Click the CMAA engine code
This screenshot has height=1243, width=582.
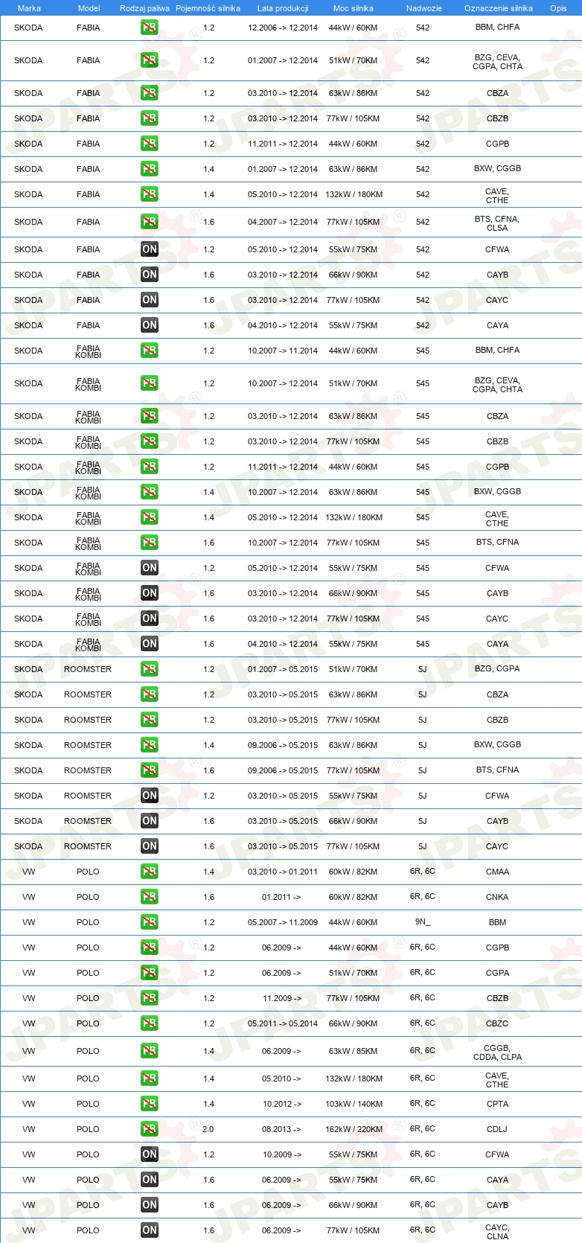497,872
